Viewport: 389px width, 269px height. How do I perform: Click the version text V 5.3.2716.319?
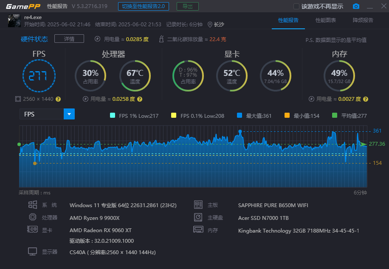(90, 6)
